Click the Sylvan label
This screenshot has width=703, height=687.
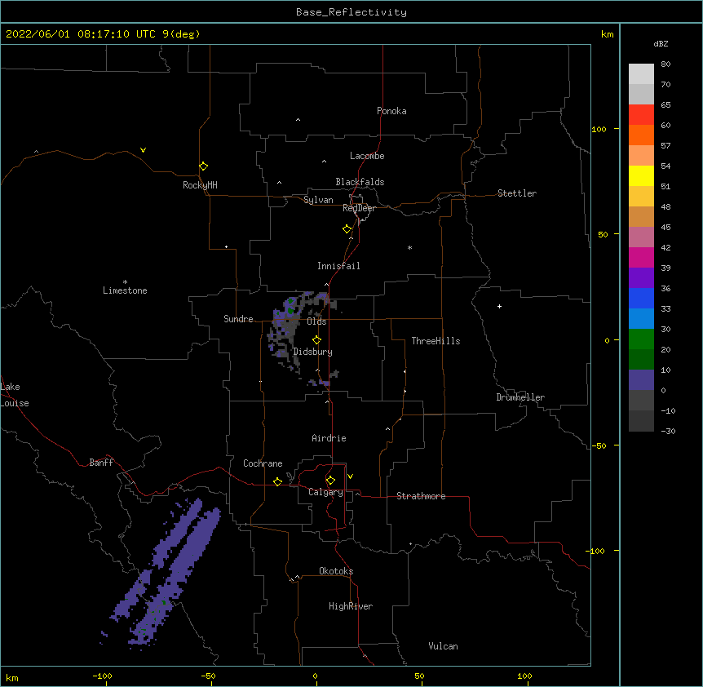click(x=318, y=200)
